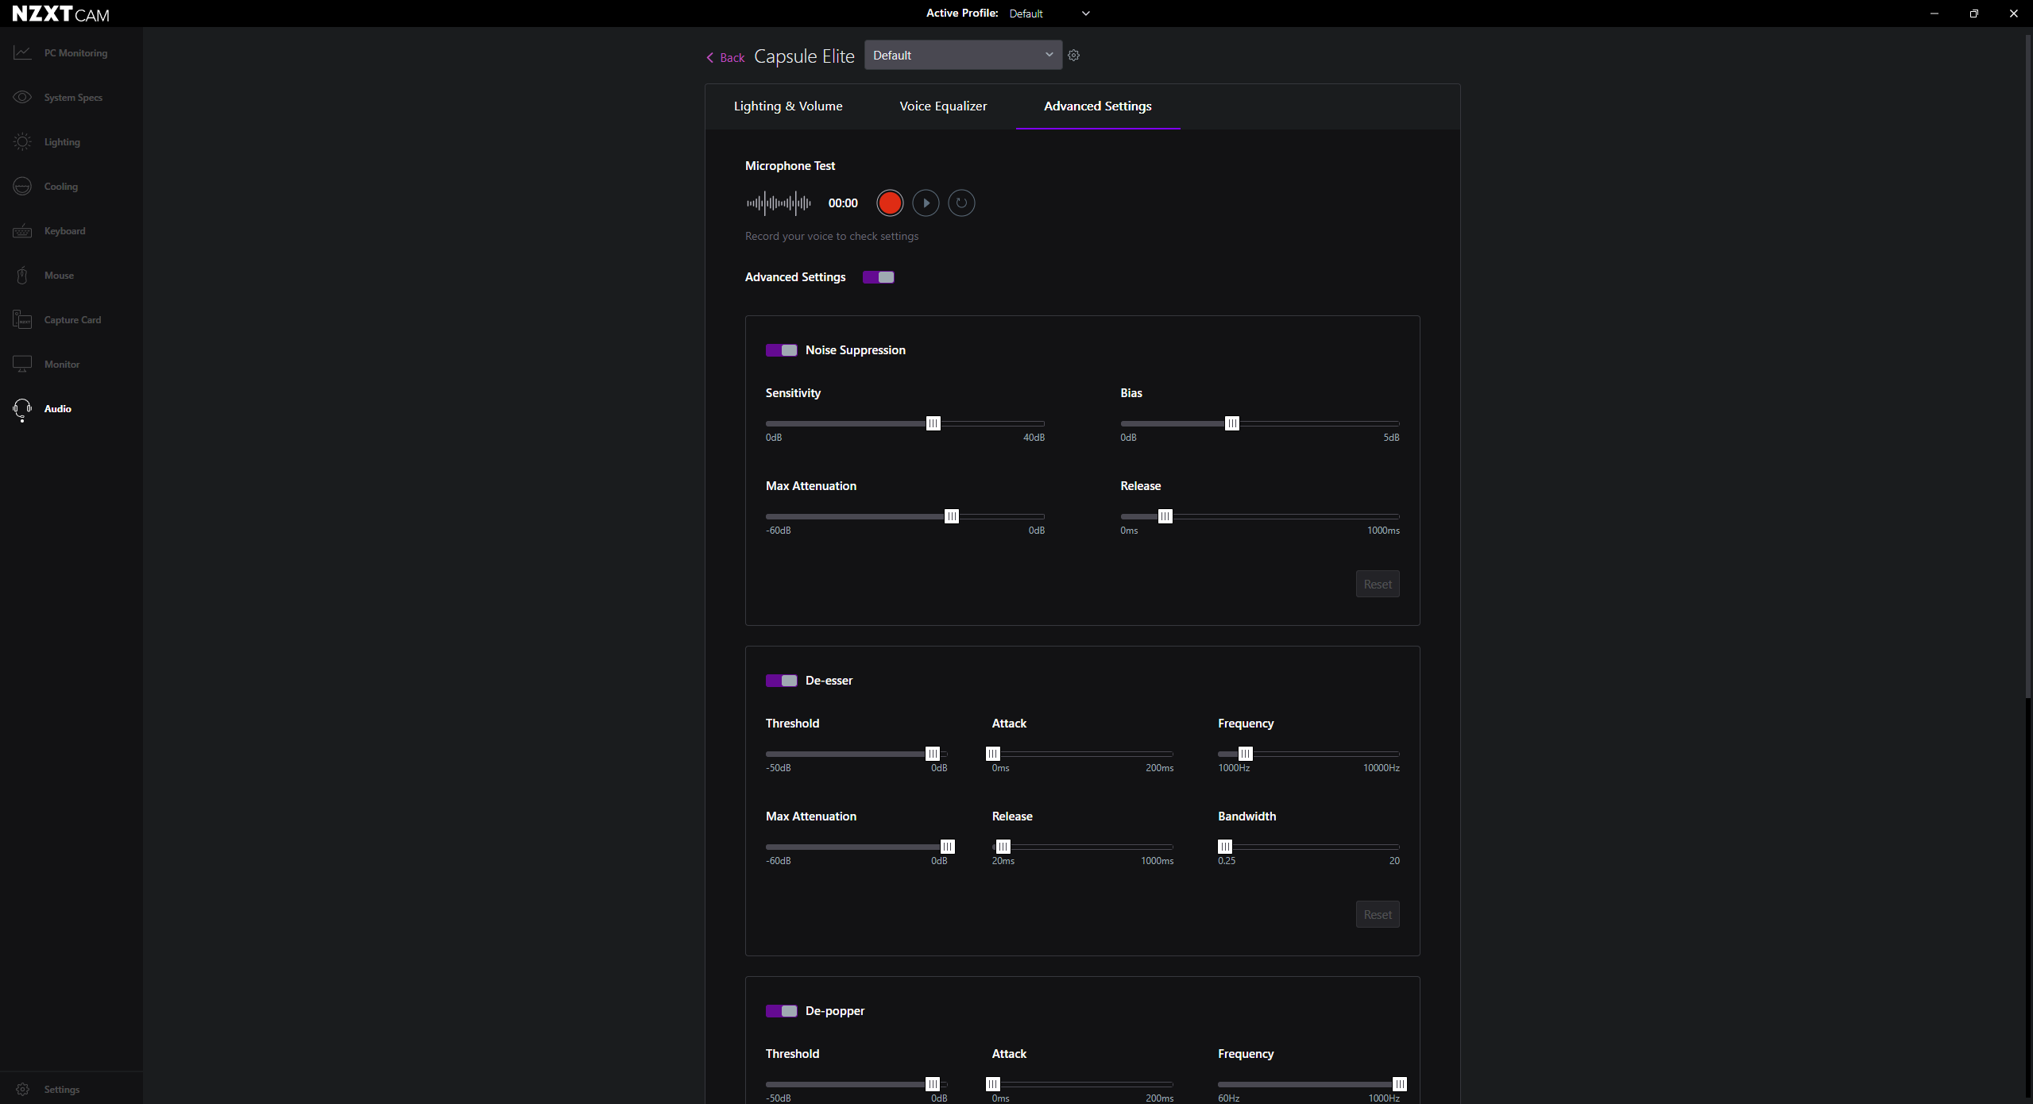2033x1104 pixels.
Task: Expand the Active Profile dropdown
Action: [1049, 14]
